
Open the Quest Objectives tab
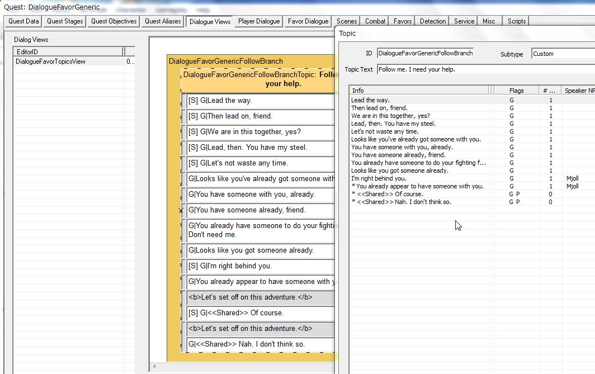coord(114,21)
